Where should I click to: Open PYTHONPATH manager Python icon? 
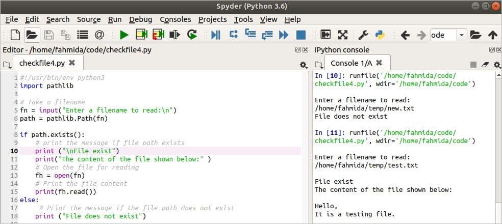tap(380, 35)
